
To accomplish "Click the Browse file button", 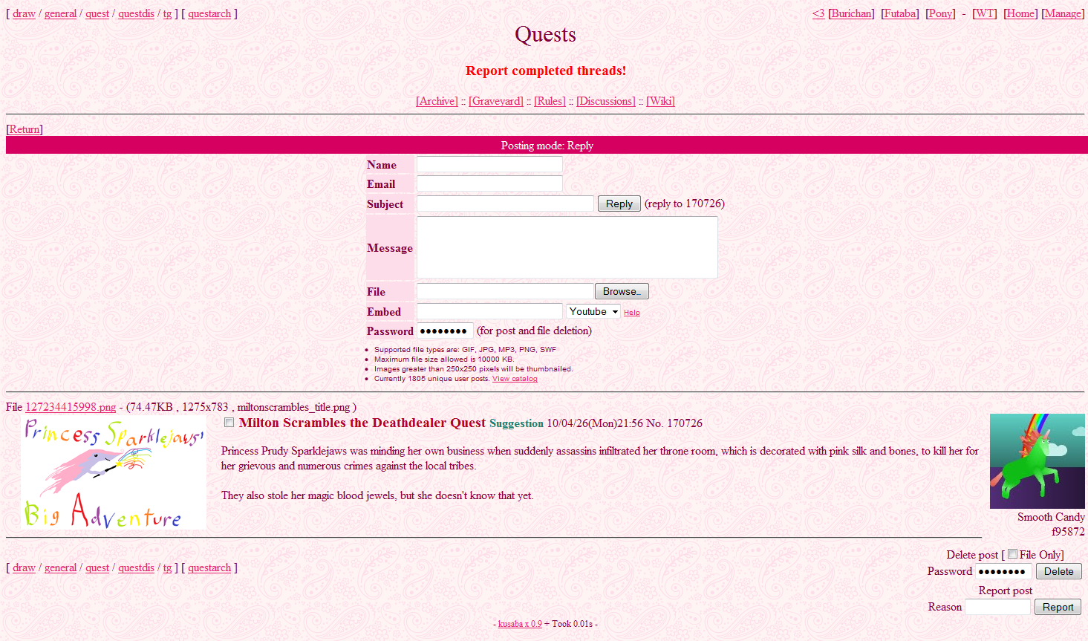I will [622, 292].
